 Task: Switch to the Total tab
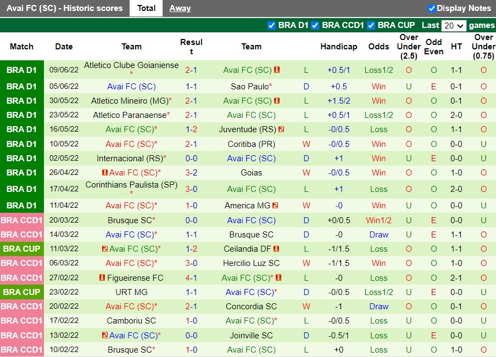tap(146, 8)
